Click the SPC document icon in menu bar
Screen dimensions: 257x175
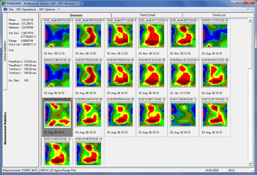click(5, 9)
